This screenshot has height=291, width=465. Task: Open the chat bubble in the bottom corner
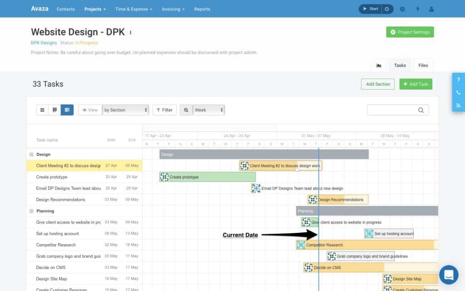tap(449, 275)
